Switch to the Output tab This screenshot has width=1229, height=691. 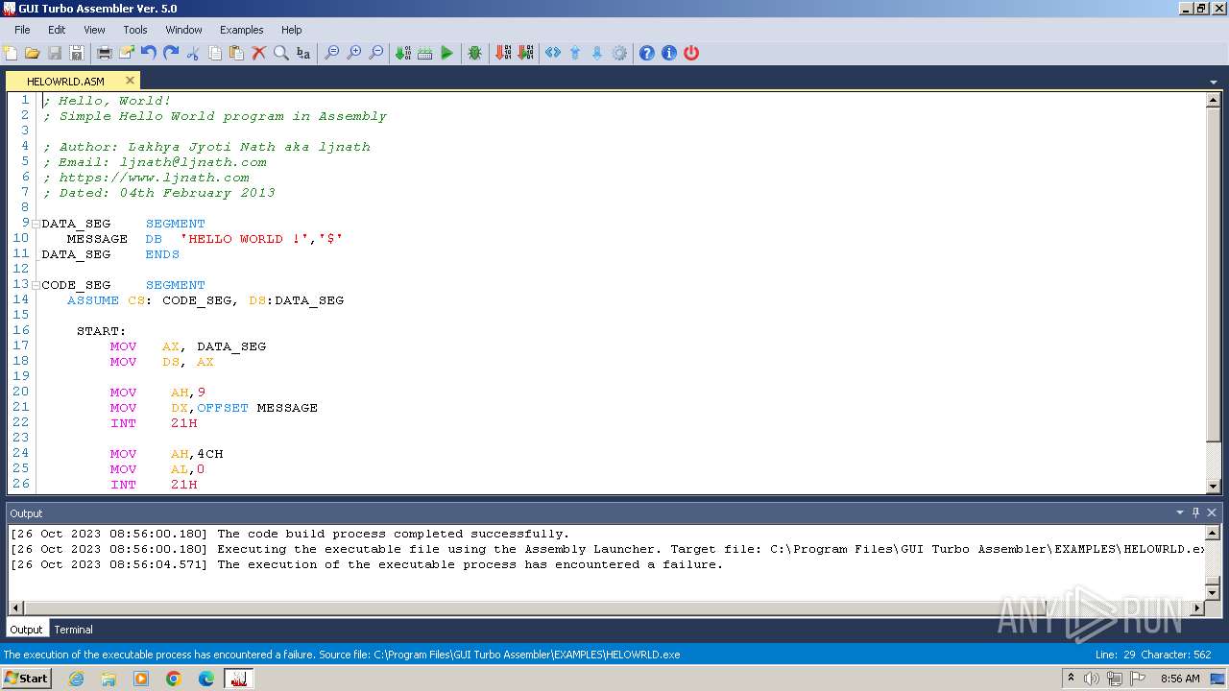[x=26, y=630]
